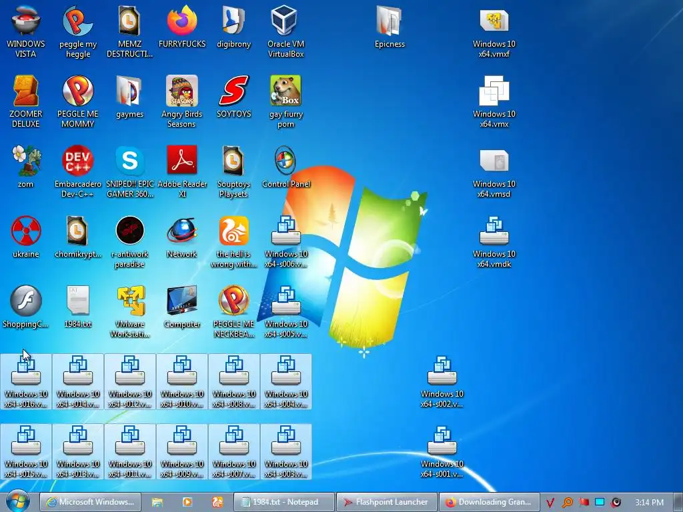Image resolution: width=683 pixels, height=512 pixels.
Task: Select the Windows 10 x64-s008 file
Action: coord(234,382)
